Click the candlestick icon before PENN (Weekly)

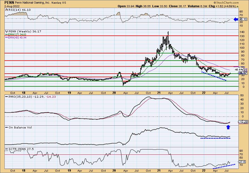click(6, 32)
